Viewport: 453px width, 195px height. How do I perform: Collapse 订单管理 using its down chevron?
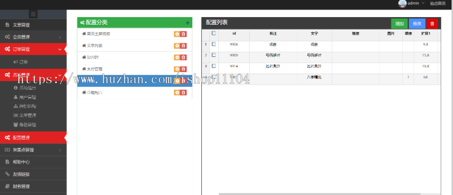click(60, 49)
